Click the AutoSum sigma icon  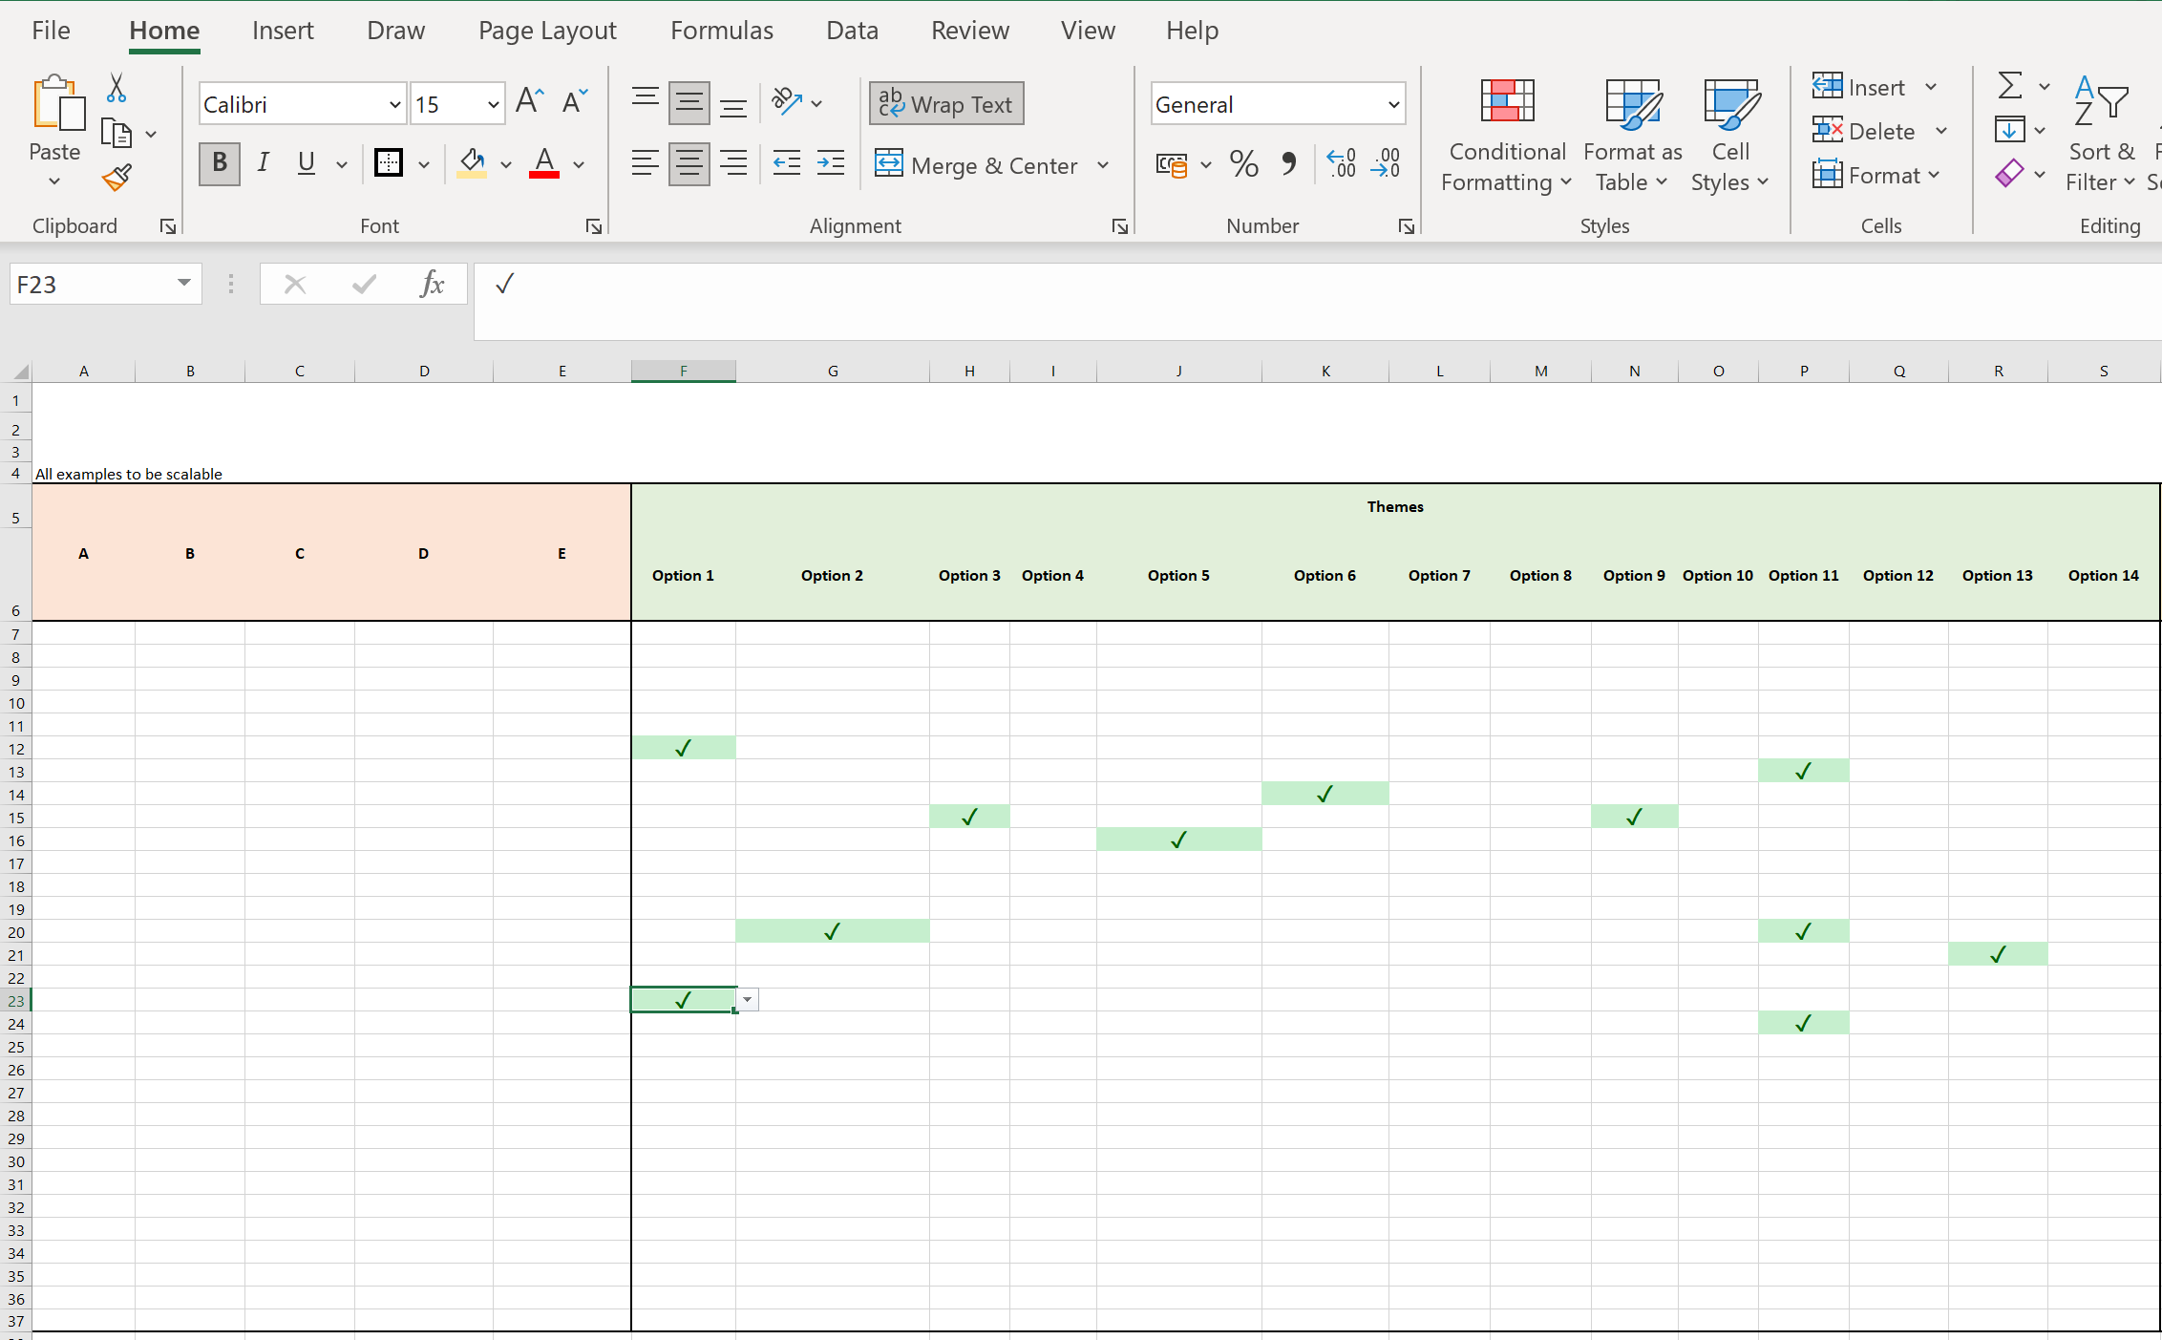pyautogui.click(x=2009, y=86)
